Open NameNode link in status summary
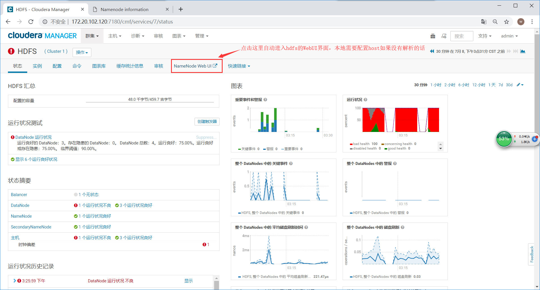540x290 pixels. 21,216
